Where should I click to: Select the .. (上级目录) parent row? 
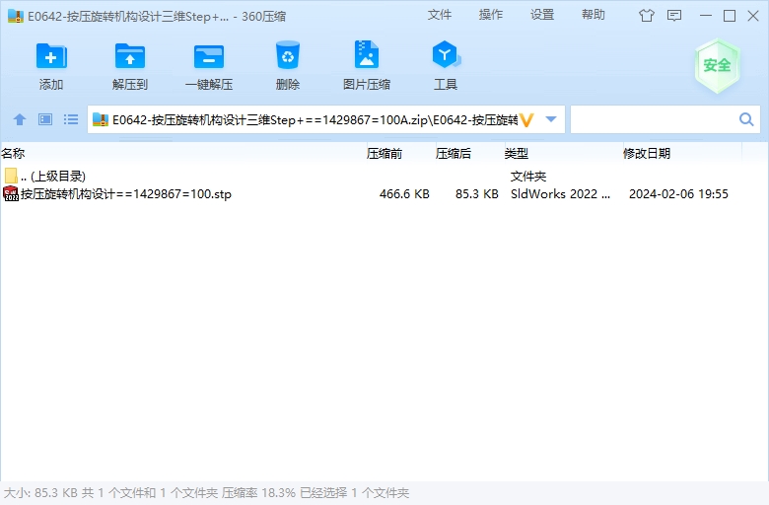[53, 176]
